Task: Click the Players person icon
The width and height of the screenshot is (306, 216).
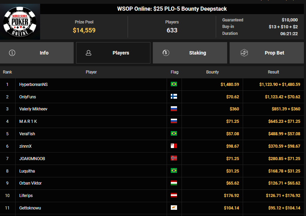Action: coord(89,53)
